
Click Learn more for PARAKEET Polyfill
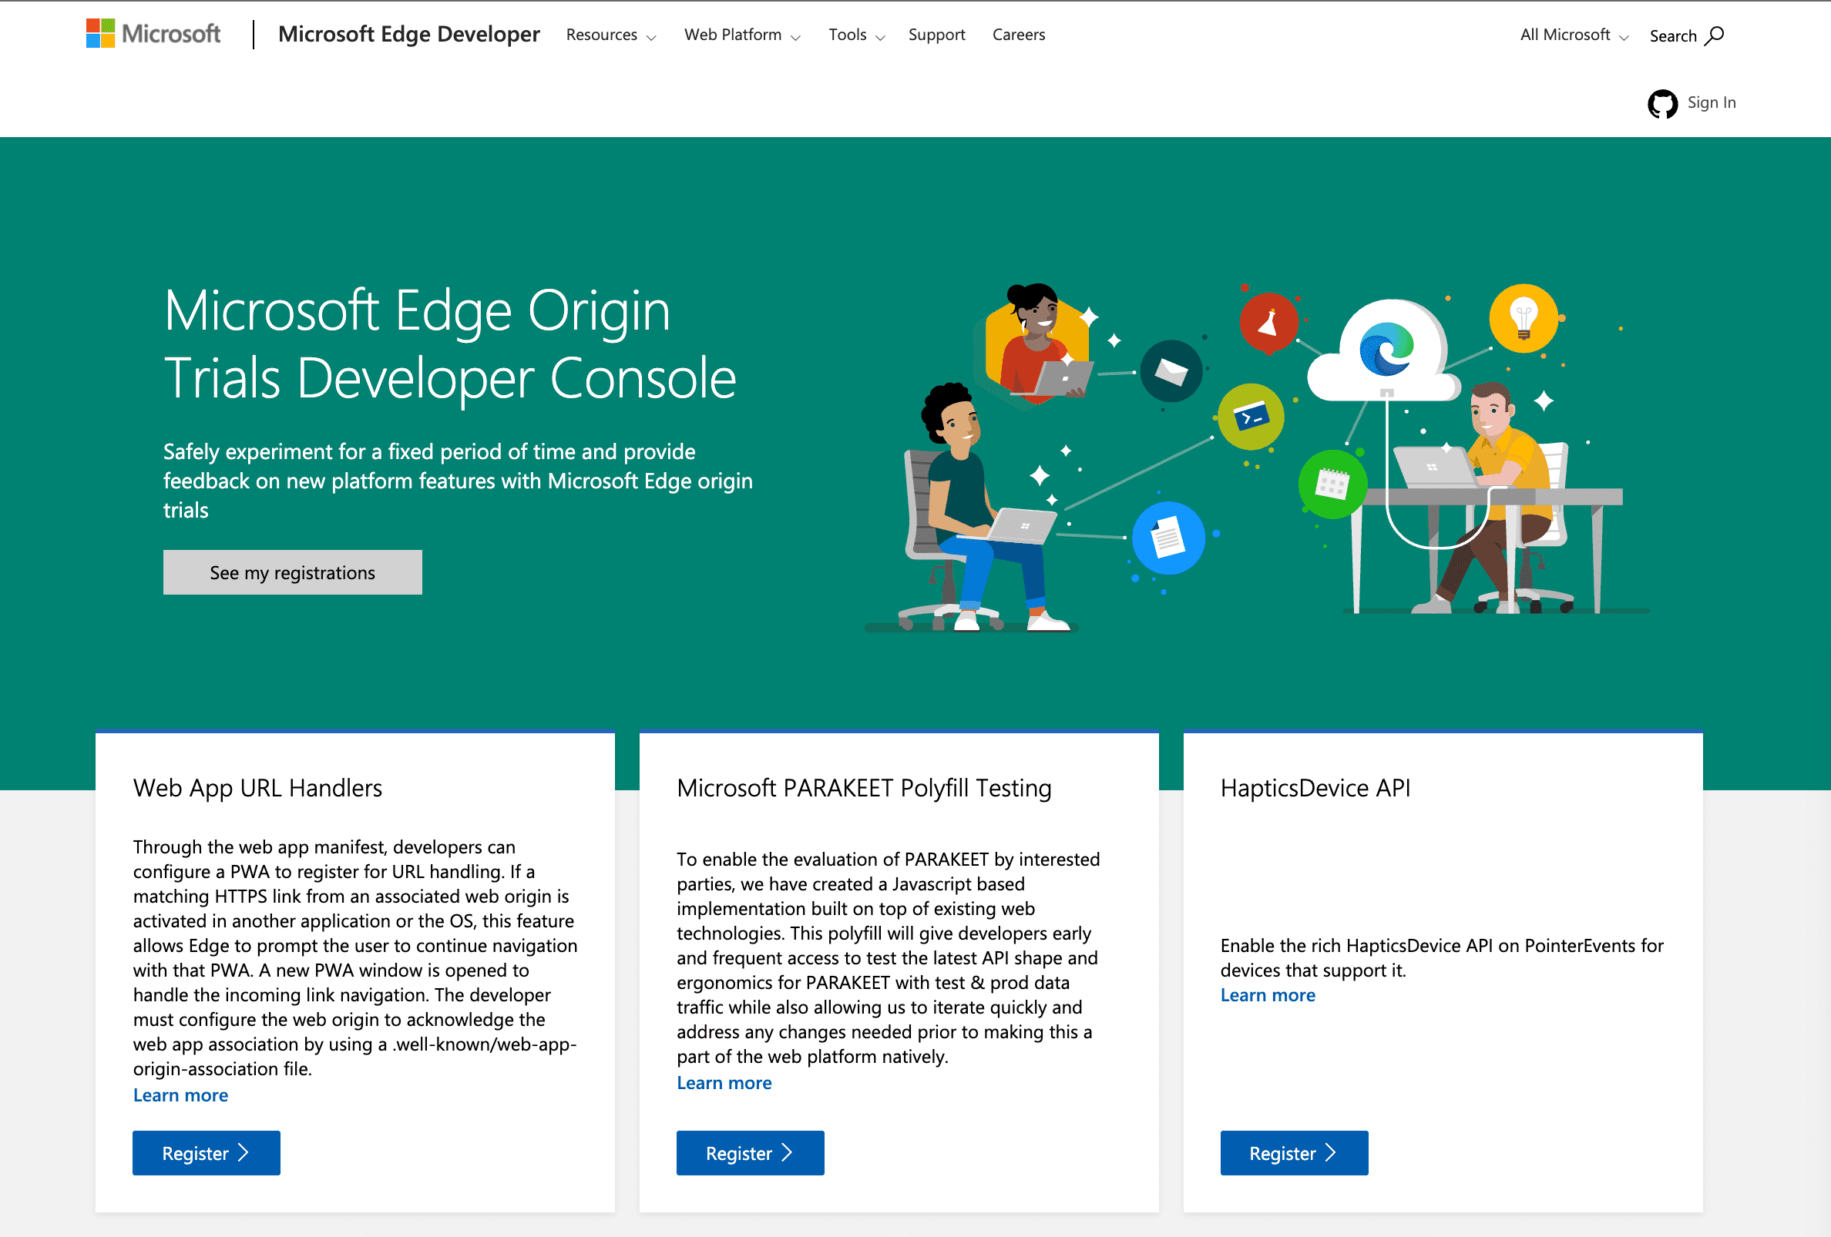tap(725, 1081)
